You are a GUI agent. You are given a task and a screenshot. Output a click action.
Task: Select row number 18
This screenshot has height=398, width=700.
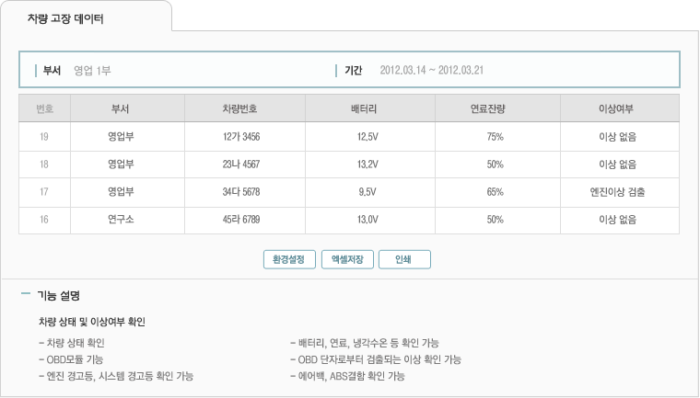tap(44, 165)
